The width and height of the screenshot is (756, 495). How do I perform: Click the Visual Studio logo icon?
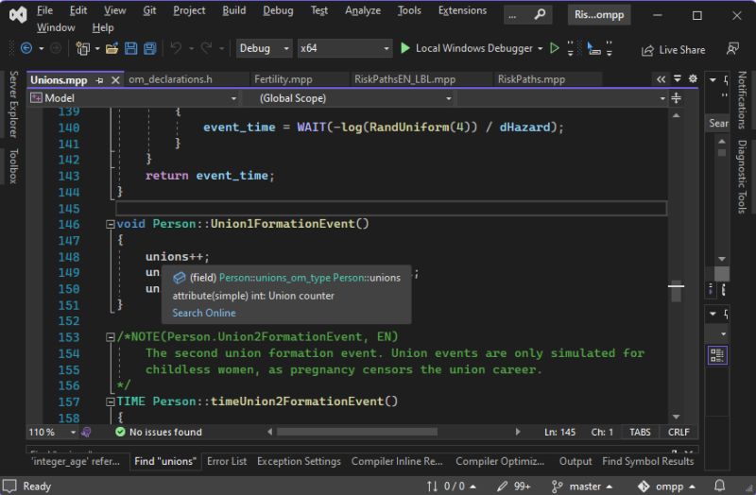[18, 15]
